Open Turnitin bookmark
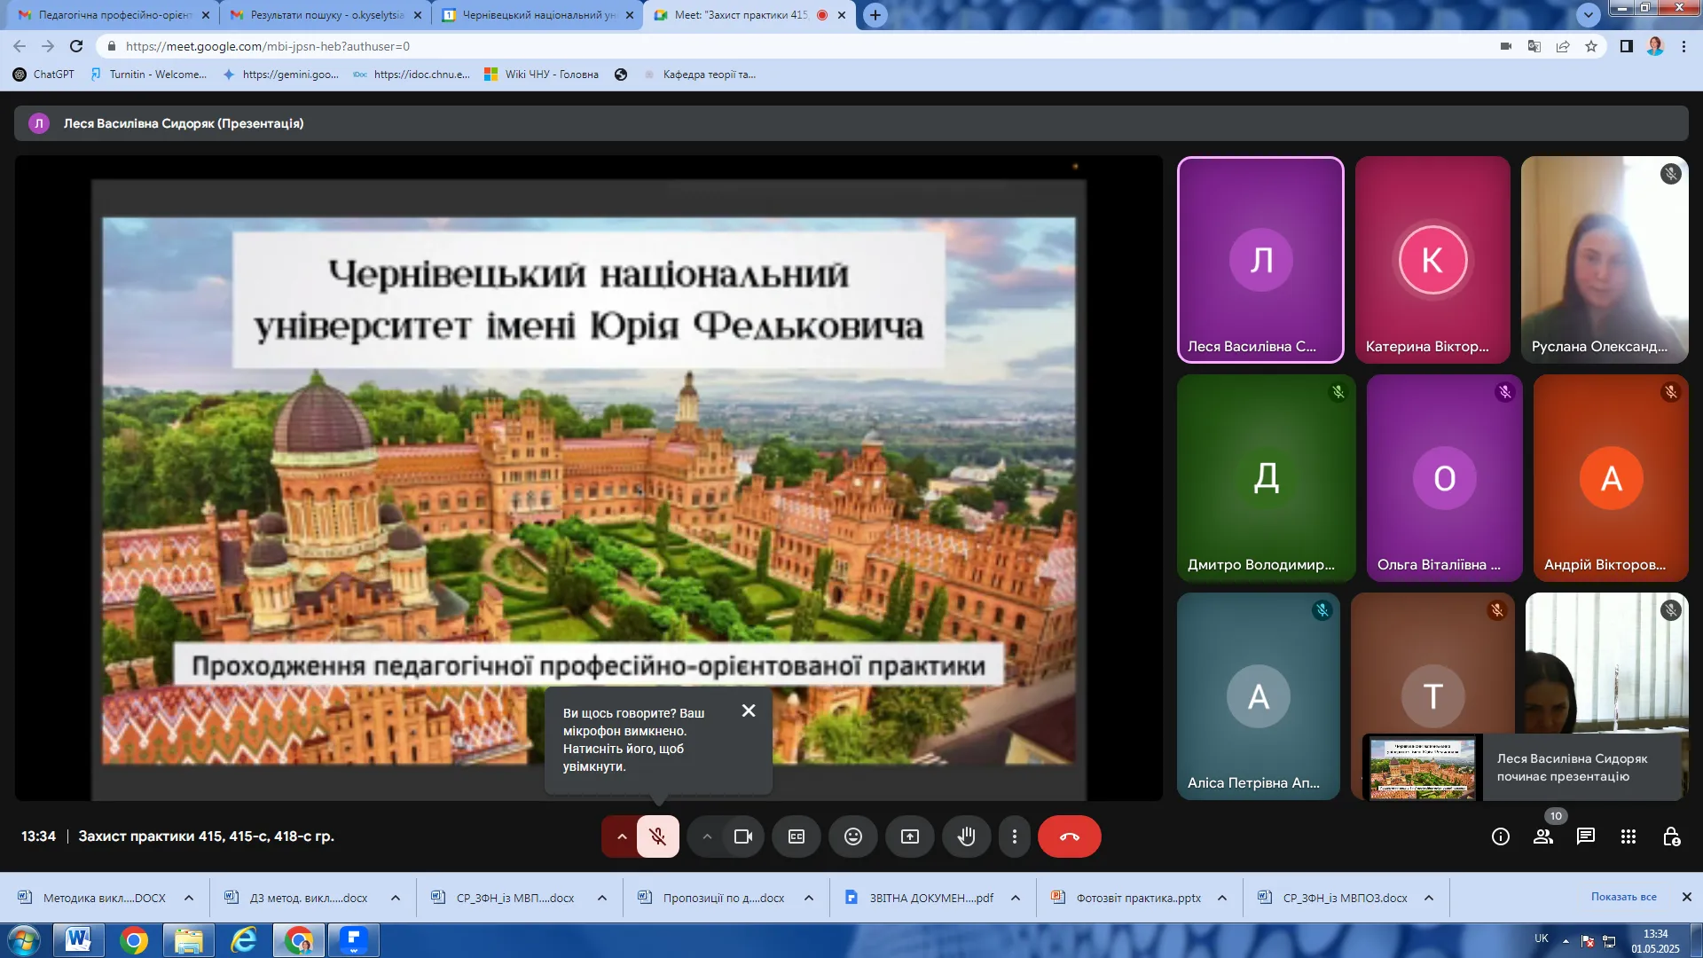Screen dimensions: 1703x958 click(148, 75)
